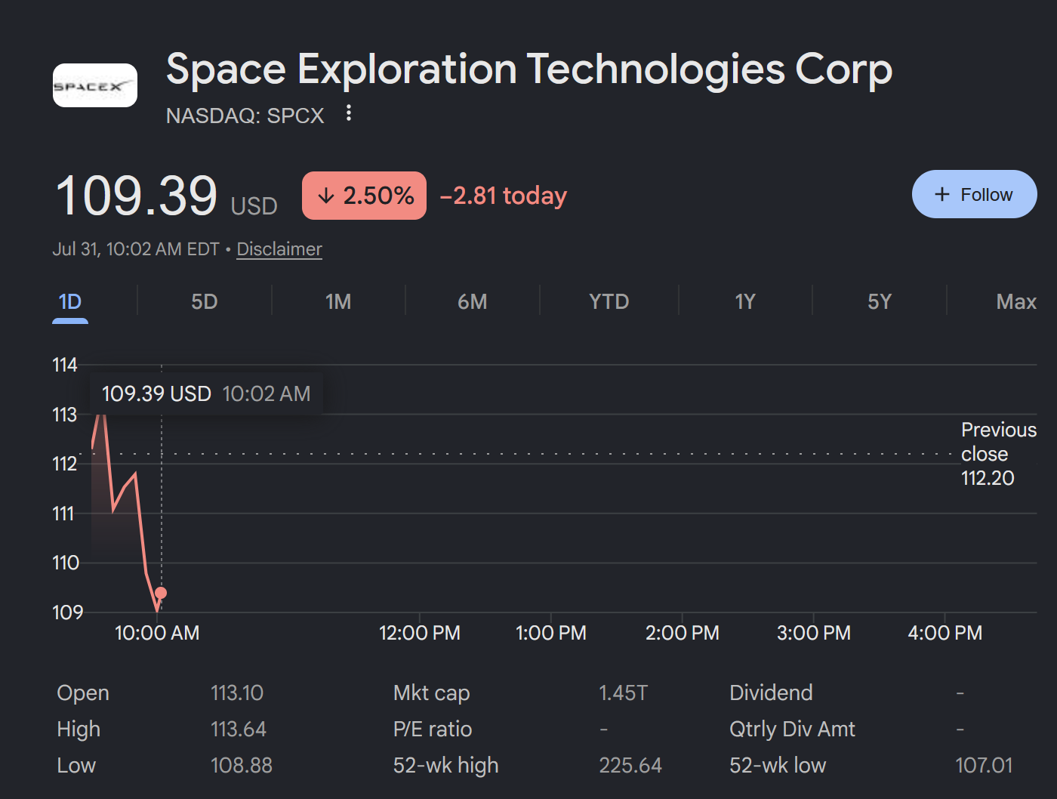Image resolution: width=1057 pixels, height=799 pixels.
Task: Click the Previous close 112.20 label
Action: click(x=998, y=454)
